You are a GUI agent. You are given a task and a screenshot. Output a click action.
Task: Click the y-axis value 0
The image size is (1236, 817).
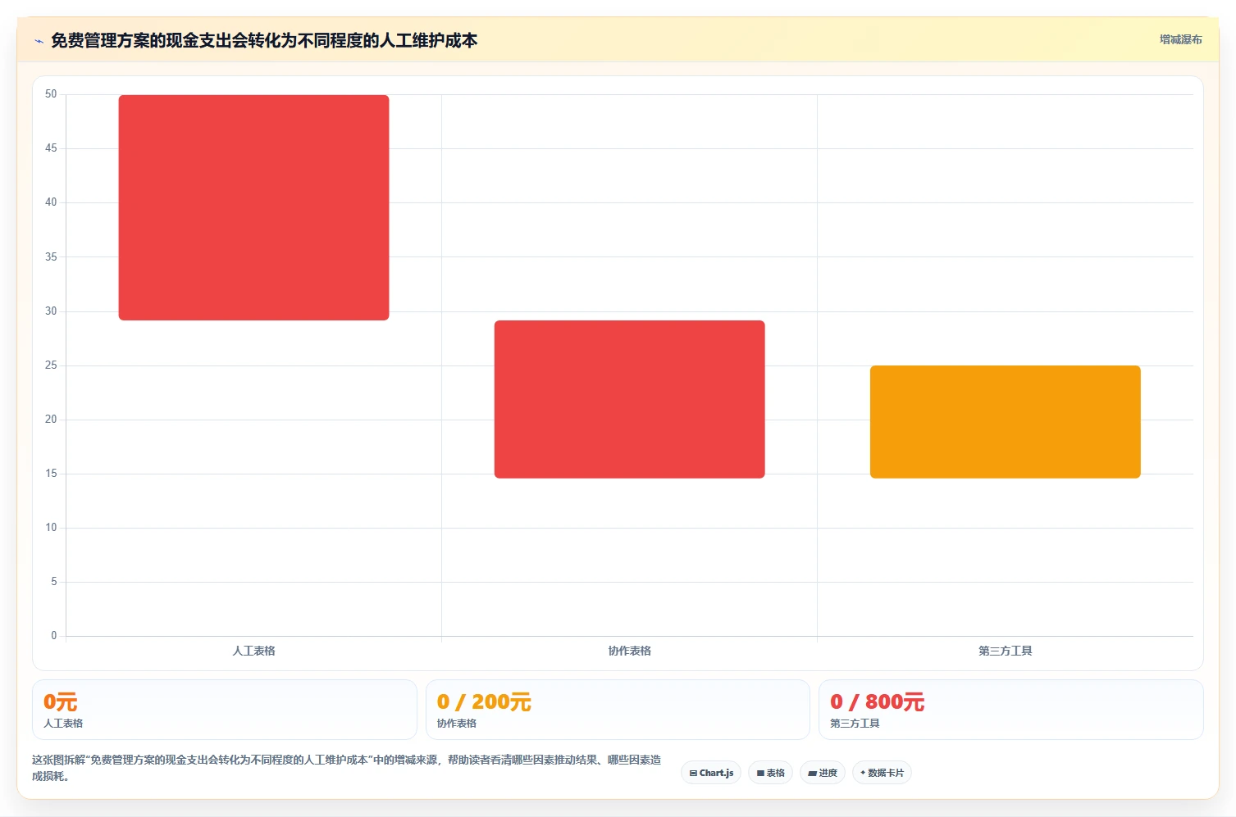(x=54, y=636)
